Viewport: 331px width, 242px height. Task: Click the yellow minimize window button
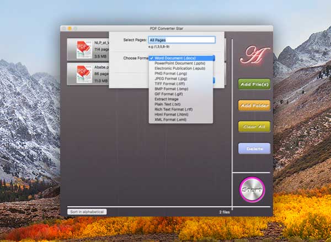(70, 28)
